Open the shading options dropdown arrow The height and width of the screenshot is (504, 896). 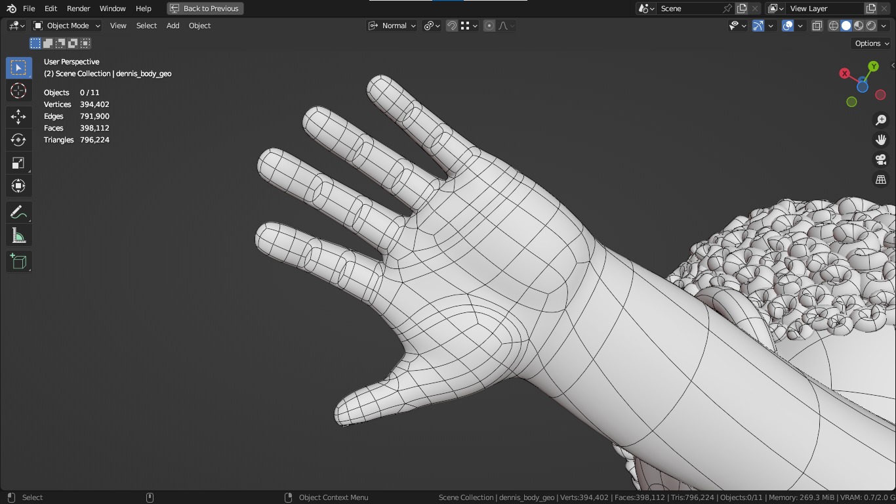tap(884, 26)
